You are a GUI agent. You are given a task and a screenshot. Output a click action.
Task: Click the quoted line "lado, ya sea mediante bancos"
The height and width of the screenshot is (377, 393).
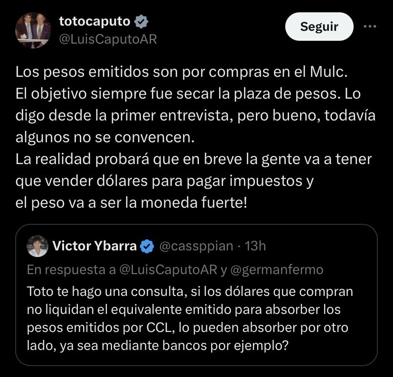click(x=158, y=346)
